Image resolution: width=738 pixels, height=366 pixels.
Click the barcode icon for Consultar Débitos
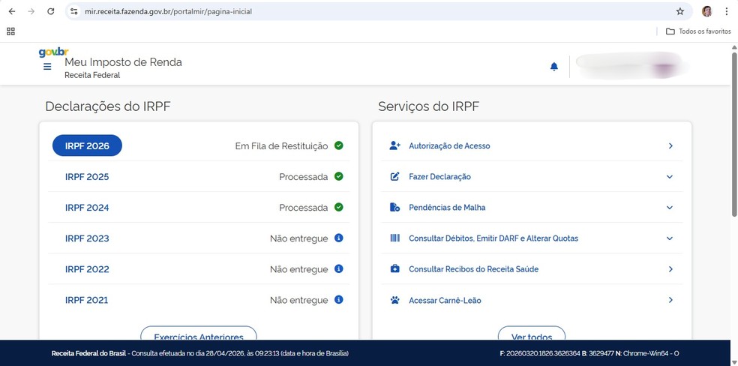click(395, 238)
